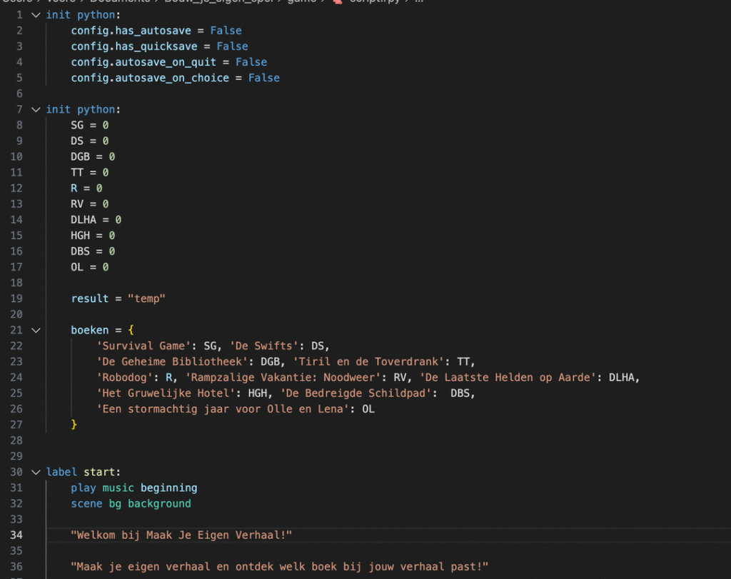Click the closing brace of boeken dictionary
Viewport: 731px width, 579px height.
coord(74,425)
